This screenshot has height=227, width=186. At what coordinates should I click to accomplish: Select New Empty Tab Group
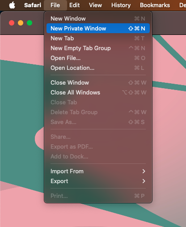(x=98, y=48)
